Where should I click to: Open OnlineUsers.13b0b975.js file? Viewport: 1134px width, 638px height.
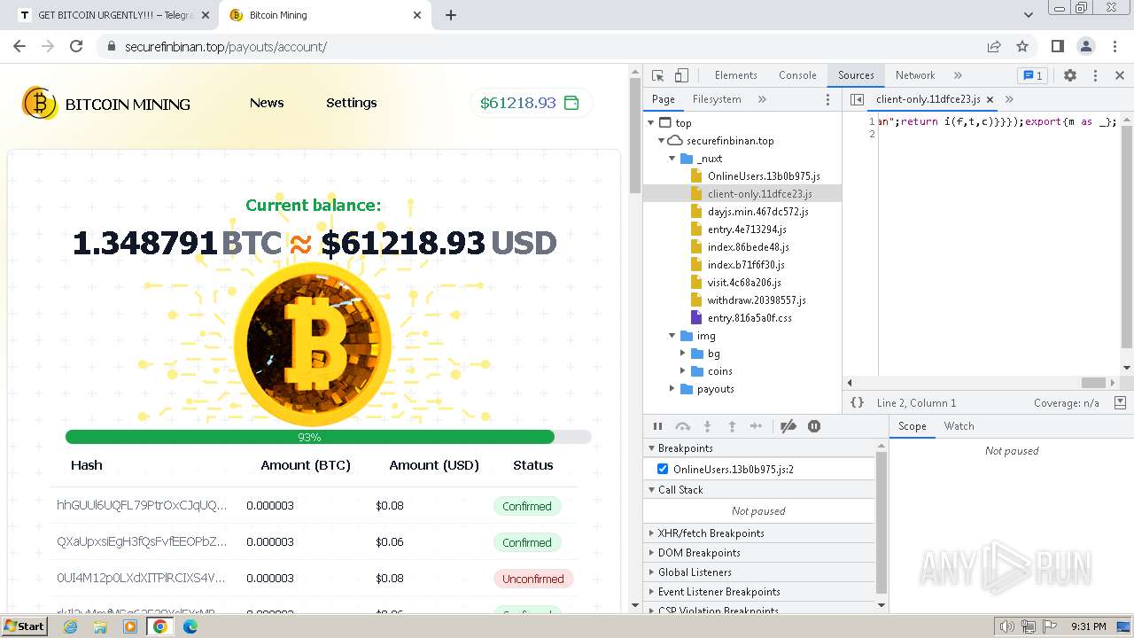[764, 176]
